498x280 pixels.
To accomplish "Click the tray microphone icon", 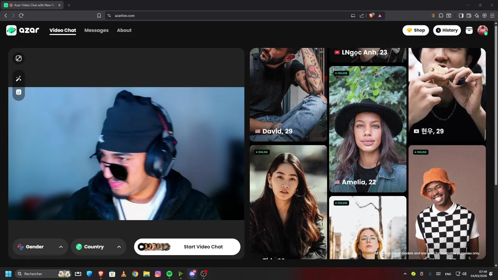I will (430, 274).
